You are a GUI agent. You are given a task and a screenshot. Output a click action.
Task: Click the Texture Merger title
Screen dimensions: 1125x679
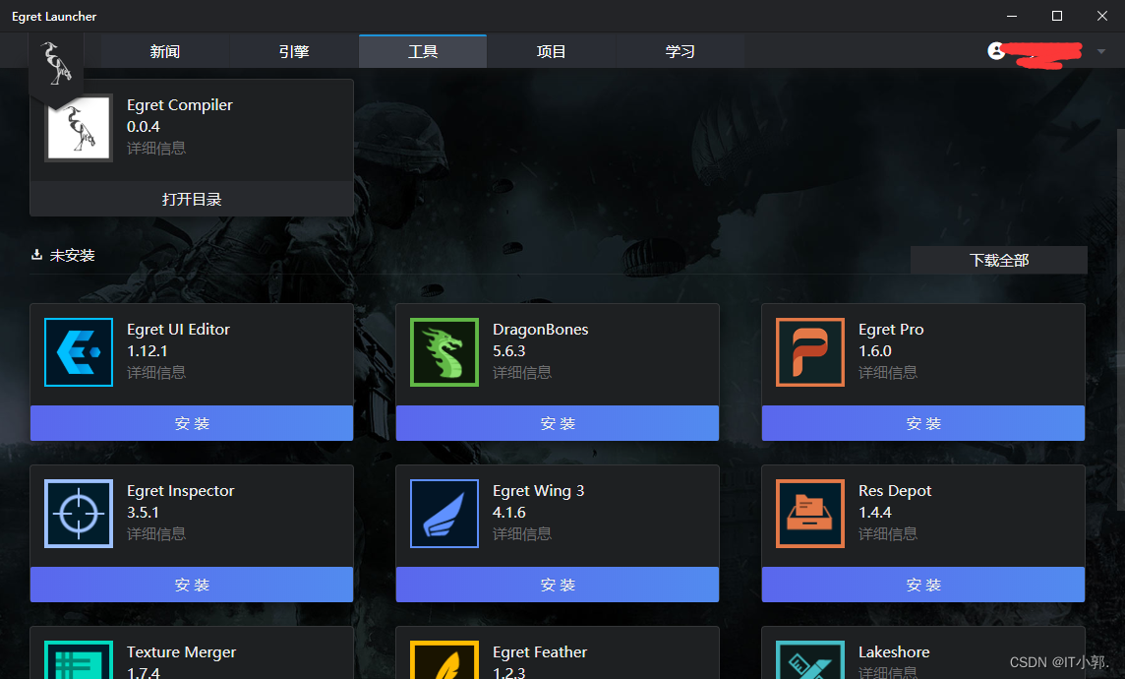click(x=182, y=651)
